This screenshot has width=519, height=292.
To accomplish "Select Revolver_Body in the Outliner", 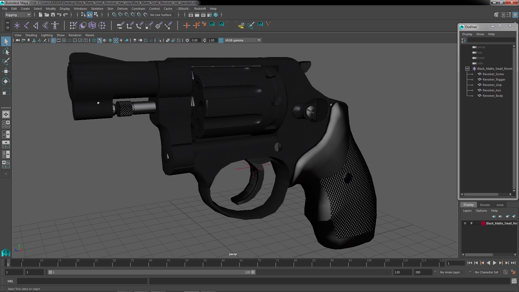I will 493,96.
